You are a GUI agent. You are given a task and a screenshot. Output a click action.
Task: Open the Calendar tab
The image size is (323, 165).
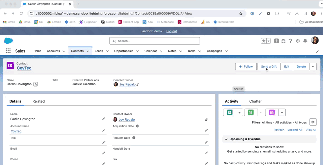(x=151, y=51)
